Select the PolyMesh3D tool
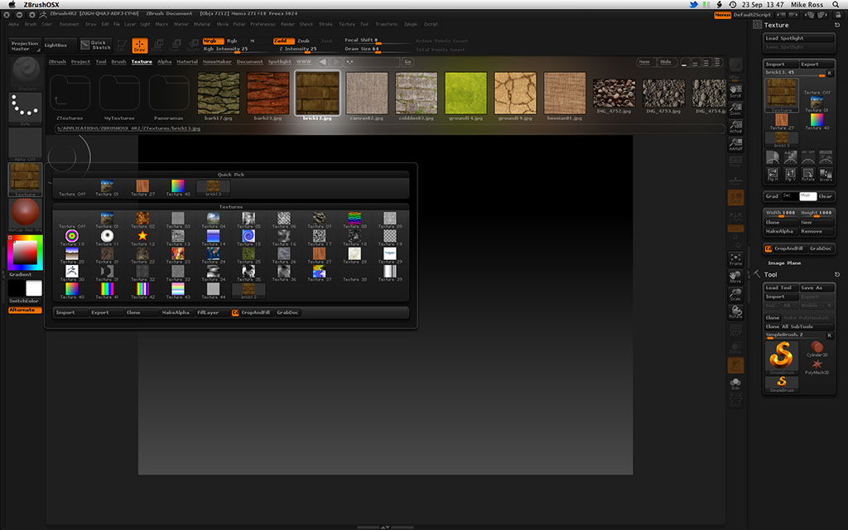The height and width of the screenshot is (530, 848). 817,365
